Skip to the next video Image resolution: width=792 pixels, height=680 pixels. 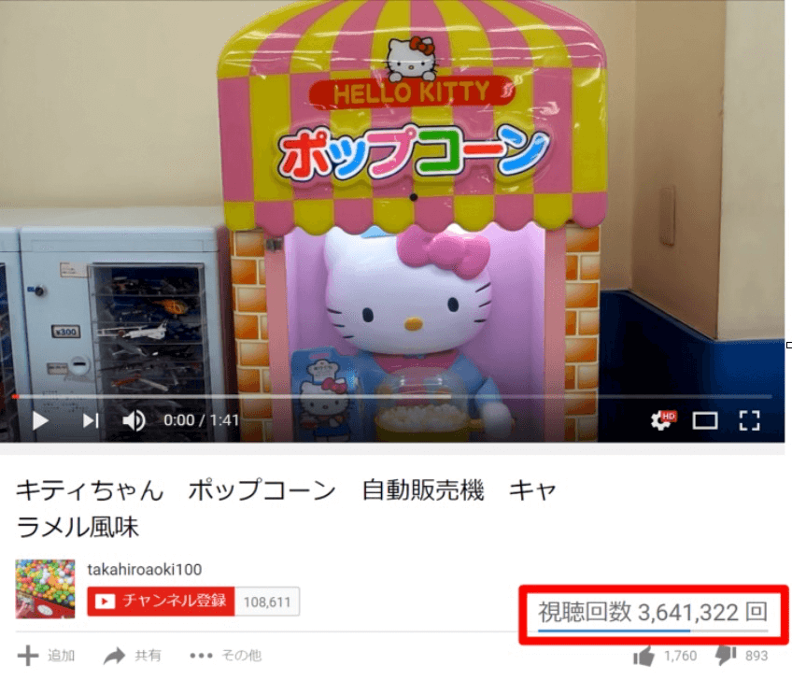[x=91, y=420]
